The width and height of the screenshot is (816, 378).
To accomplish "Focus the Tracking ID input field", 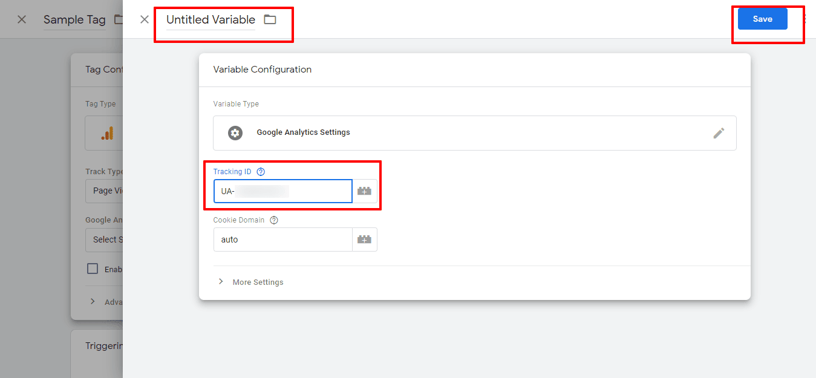I will (282, 191).
